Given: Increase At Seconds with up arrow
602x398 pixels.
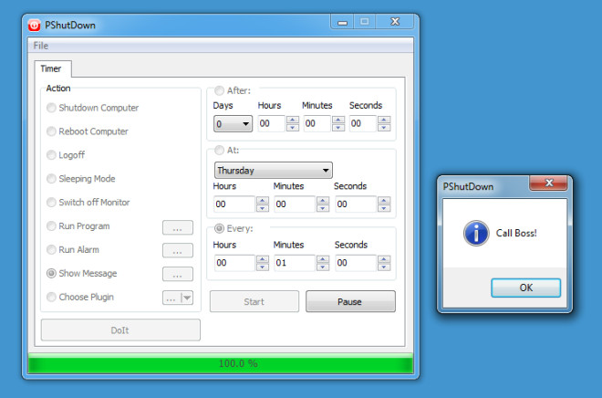Looking at the screenshot, I should (x=384, y=200).
